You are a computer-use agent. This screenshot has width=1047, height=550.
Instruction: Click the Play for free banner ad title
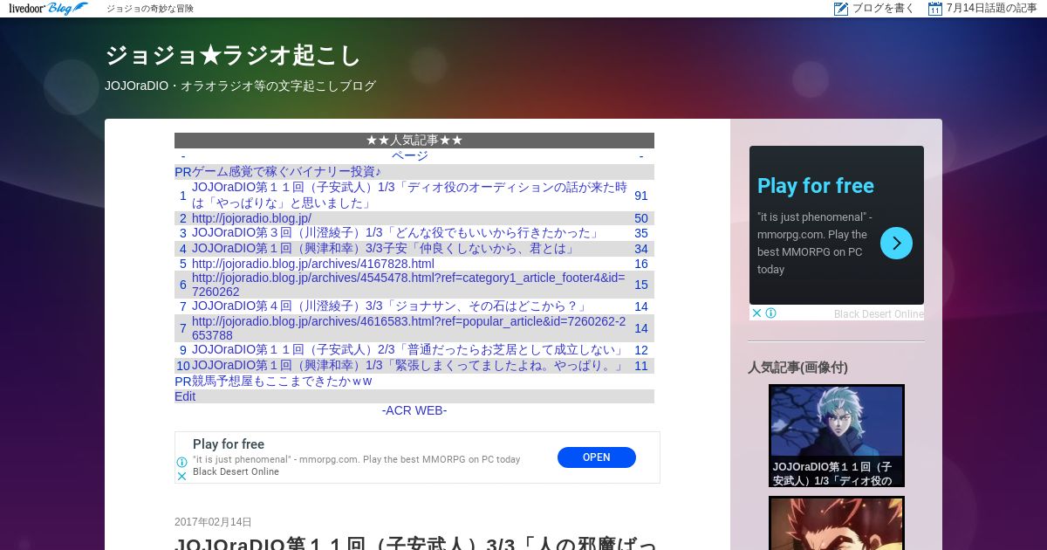pyautogui.click(x=229, y=444)
